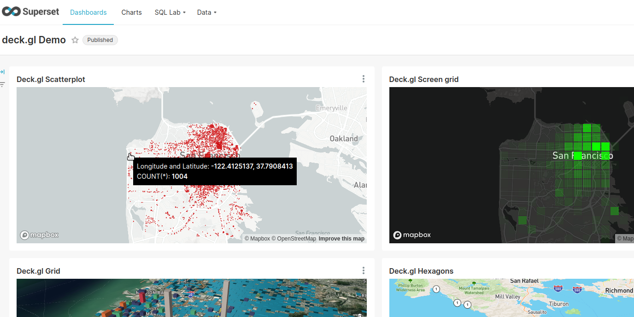Click the Mapbox logo on the Scatterplot map
The width and height of the screenshot is (634, 317).
[x=39, y=235]
